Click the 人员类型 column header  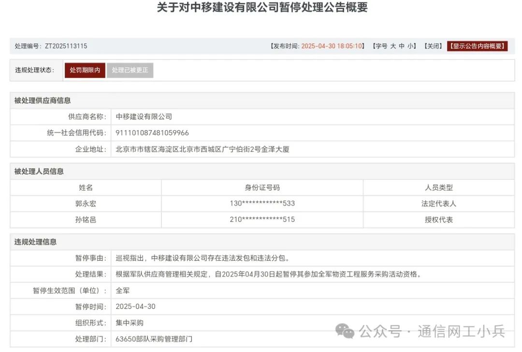coord(438,188)
